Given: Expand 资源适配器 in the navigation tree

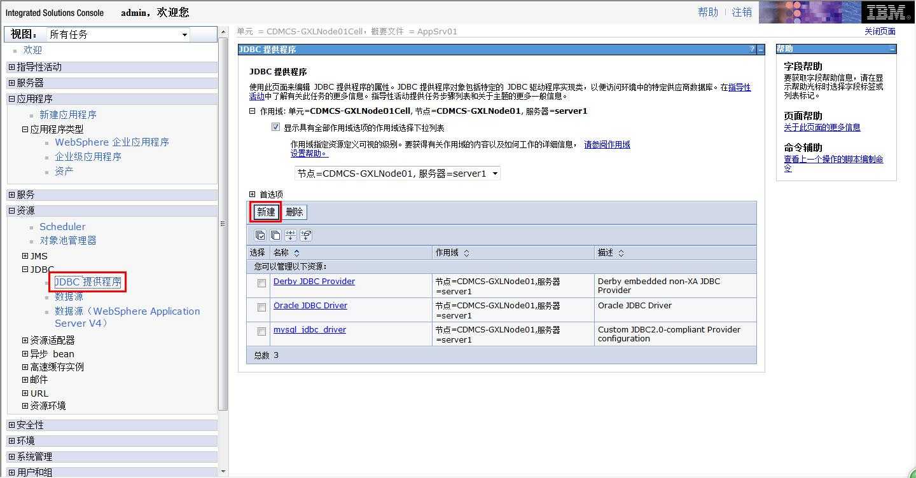Looking at the screenshot, I should tap(25, 341).
